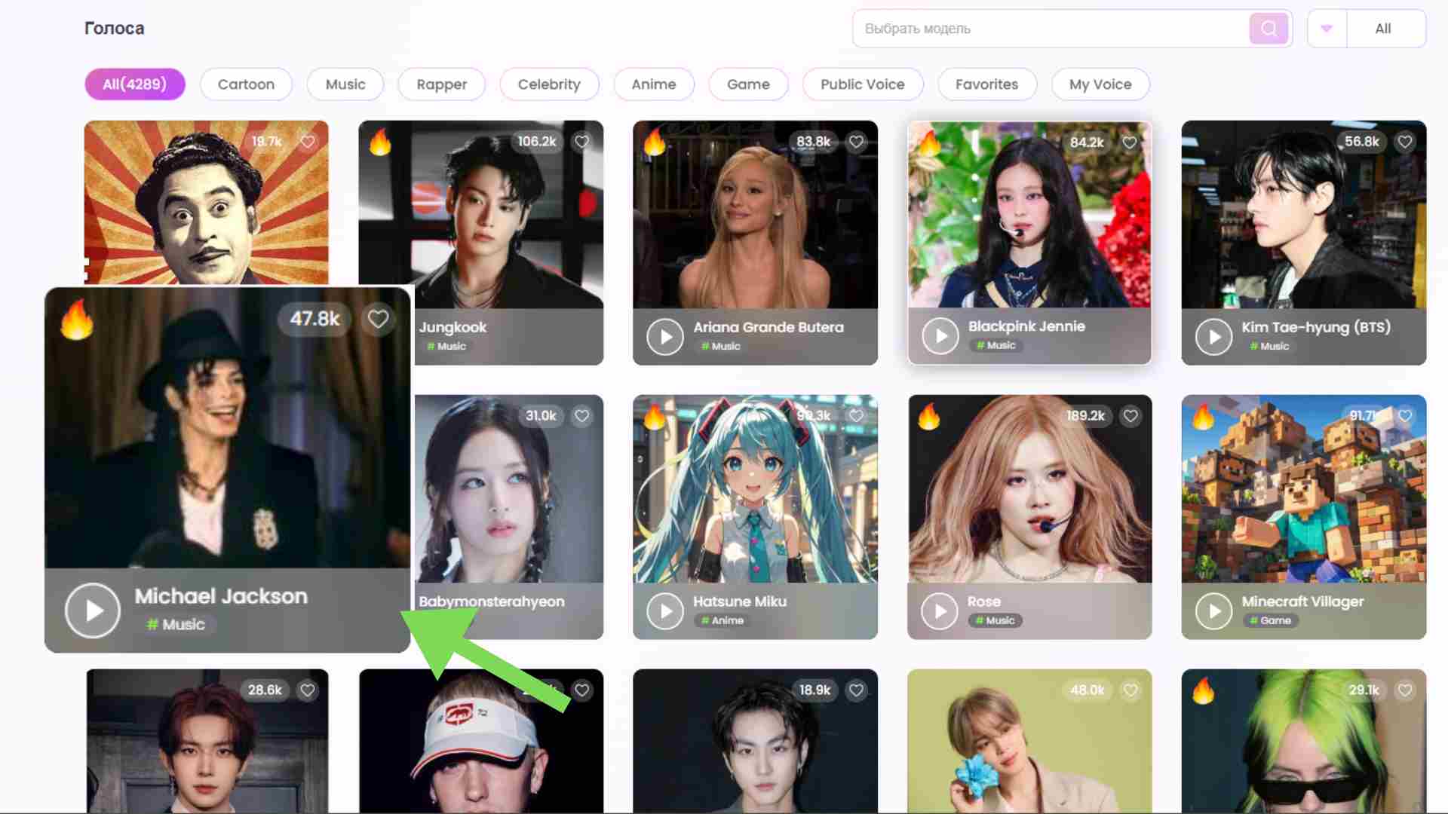Select the Jungkook voice name

452,328
